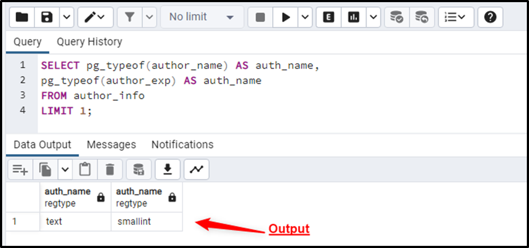Open the Messages tab
This screenshot has width=529, height=248.
111,145
